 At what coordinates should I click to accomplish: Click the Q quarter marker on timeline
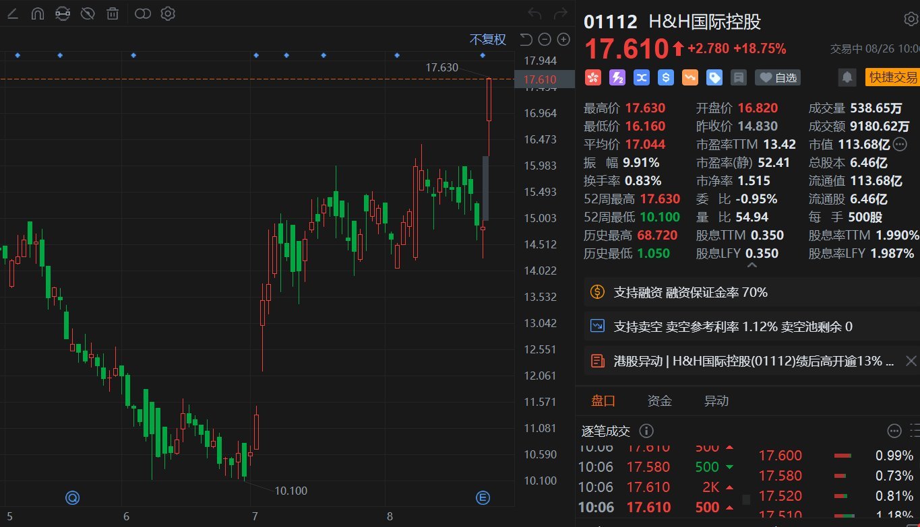pyautogui.click(x=72, y=498)
